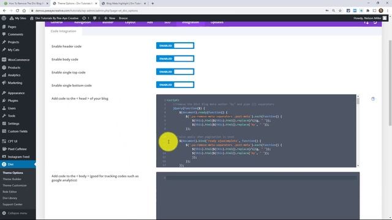Open the comments bubble in admin bar
This screenshot has width=392, height=220.
point(96,18)
